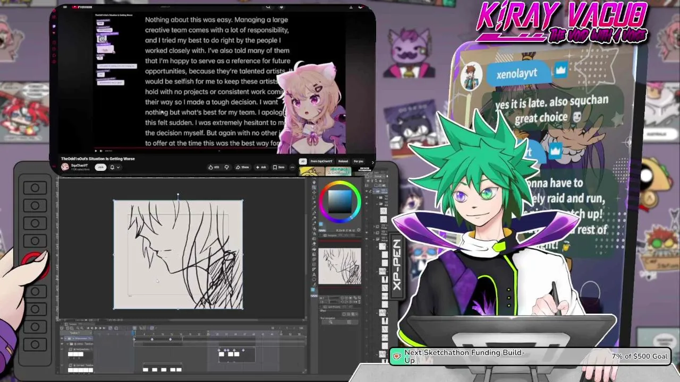Click the Navigator preview thumbnail

339,266
